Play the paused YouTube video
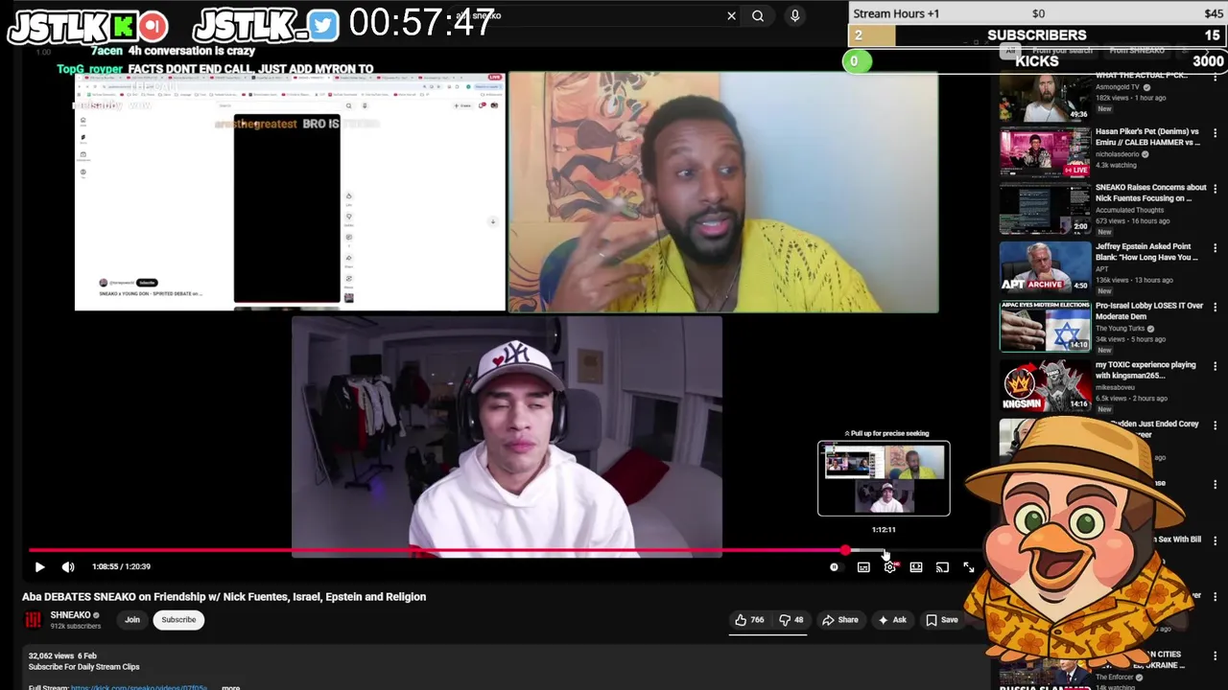This screenshot has height=690, width=1228. [x=39, y=566]
